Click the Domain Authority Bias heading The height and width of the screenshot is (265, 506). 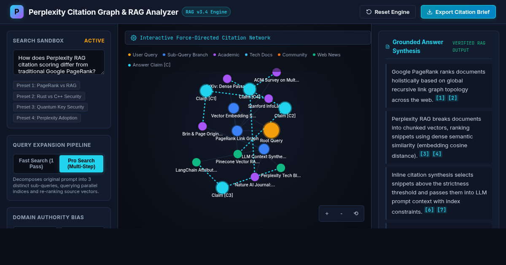(x=48, y=217)
